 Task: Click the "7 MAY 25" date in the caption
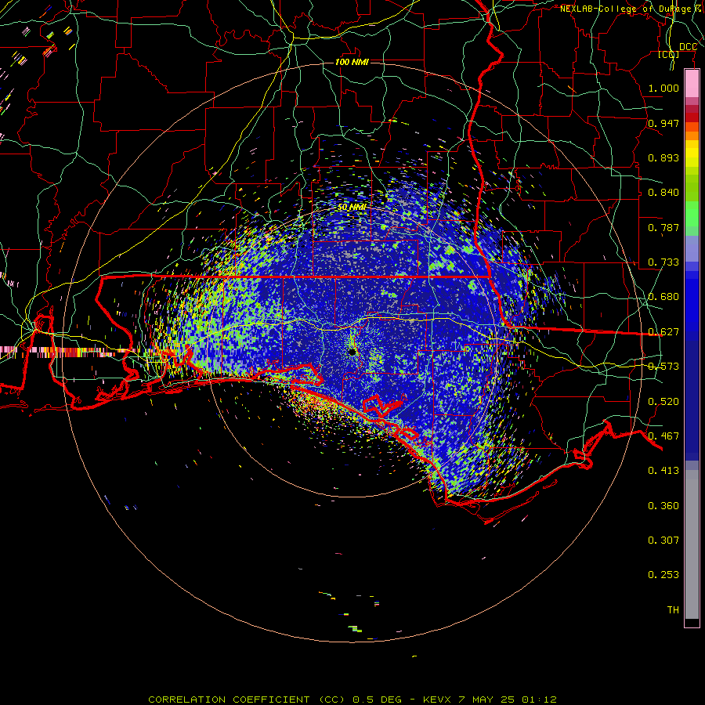coord(486,700)
